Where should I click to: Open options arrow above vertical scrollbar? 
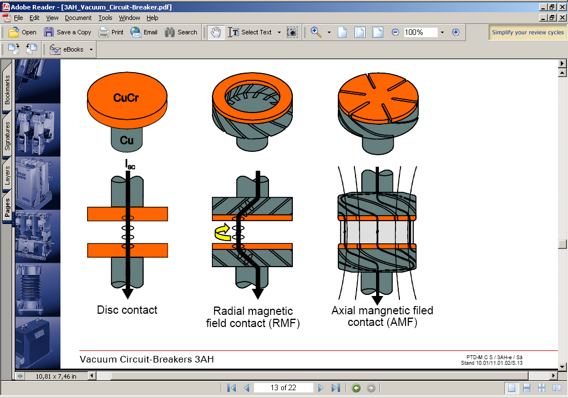point(562,63)
